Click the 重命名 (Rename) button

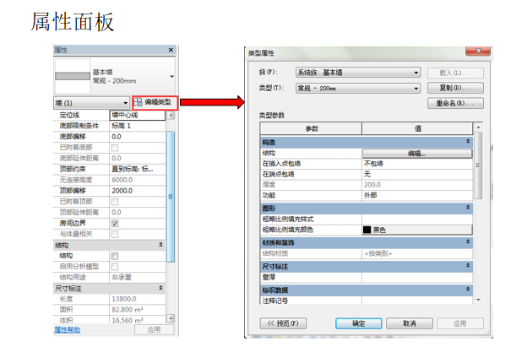(x=455, y=103)
